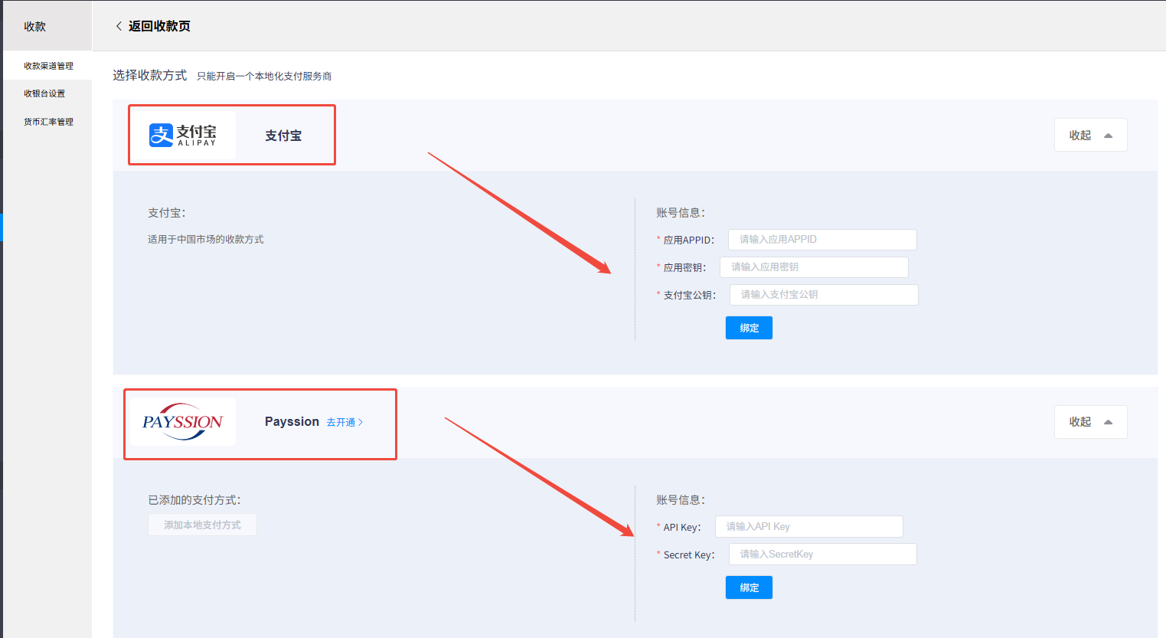Click the 添加本地支付方式 button
Image resolution: width=1166 pixels, height=638 pixels.
coord(202,525)
